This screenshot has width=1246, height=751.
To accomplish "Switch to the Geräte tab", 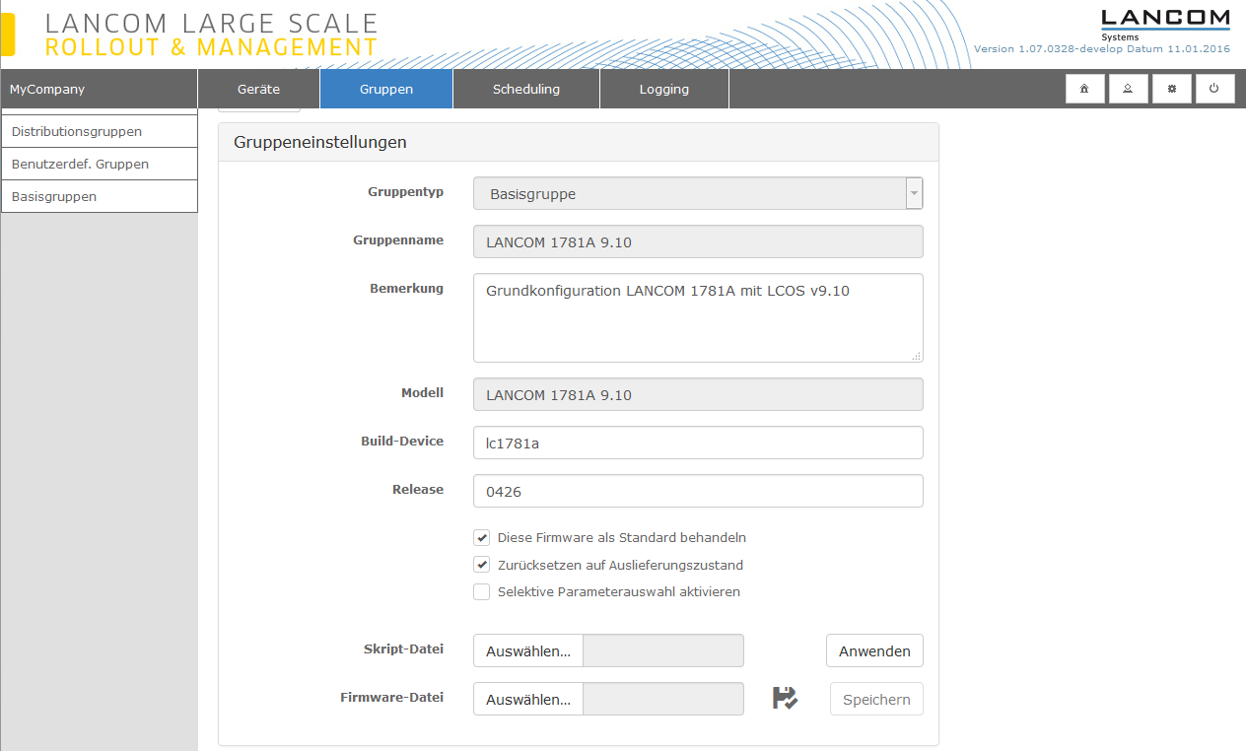I will coord(258,89).
